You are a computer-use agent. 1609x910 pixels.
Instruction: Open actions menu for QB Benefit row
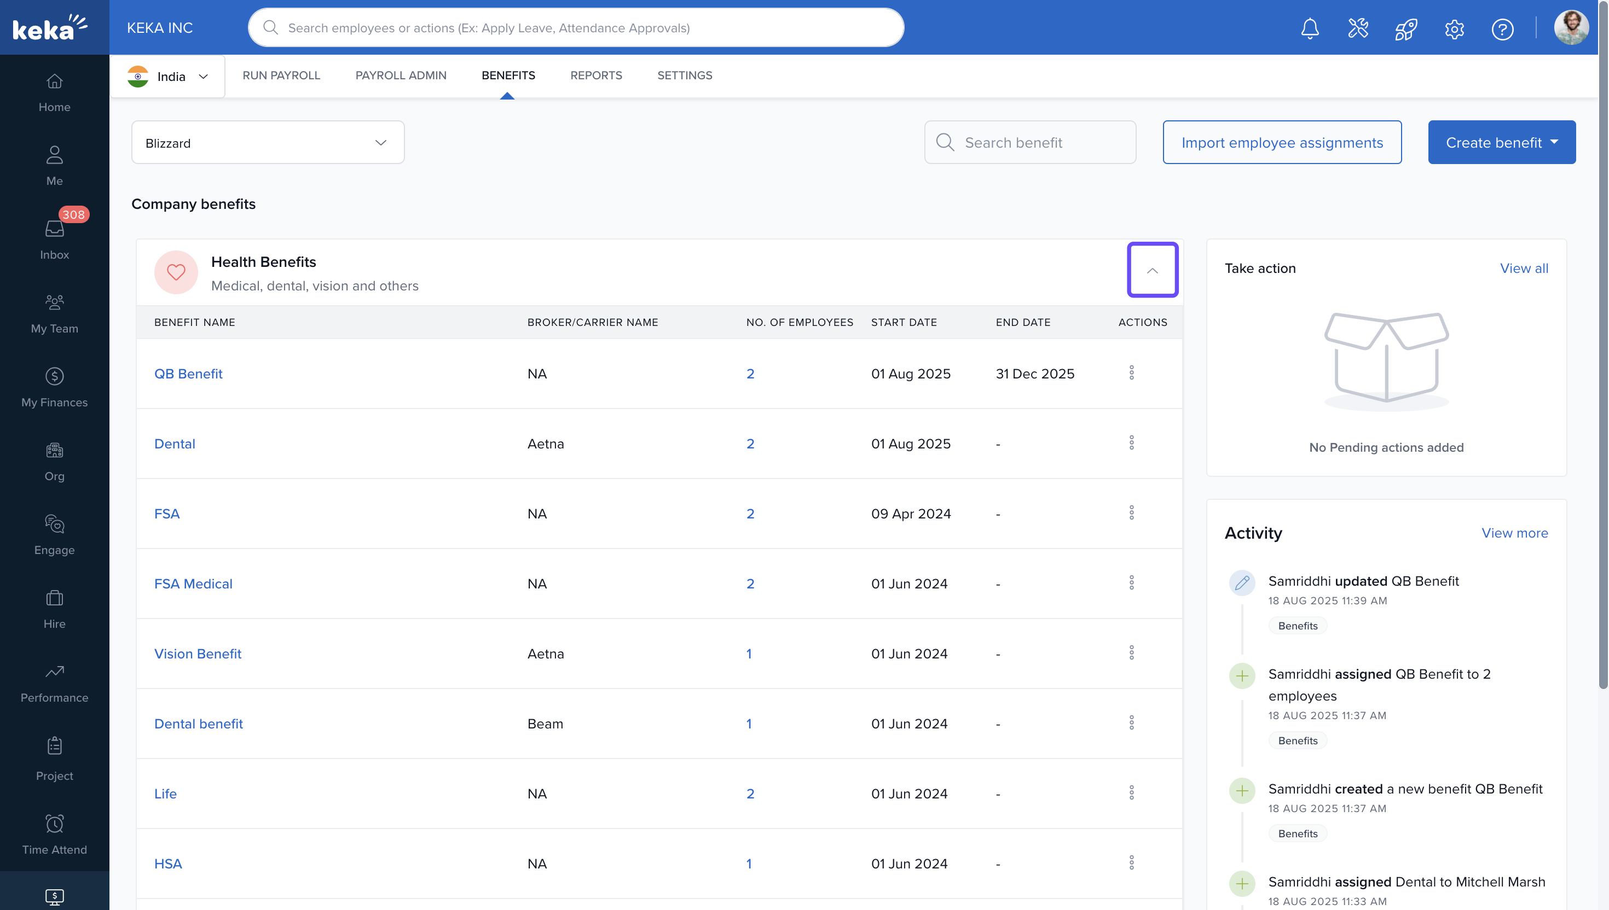pos(1131,373)
